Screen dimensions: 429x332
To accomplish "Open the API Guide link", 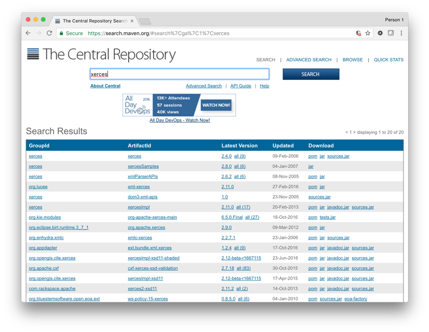I will point(241,86).
